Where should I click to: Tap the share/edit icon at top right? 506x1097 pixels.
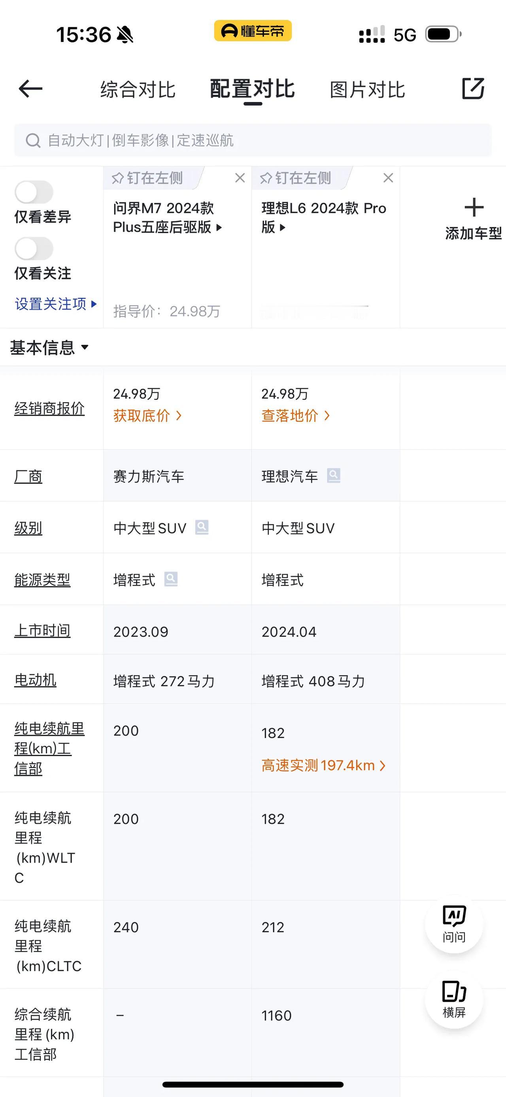pos(473,89)
